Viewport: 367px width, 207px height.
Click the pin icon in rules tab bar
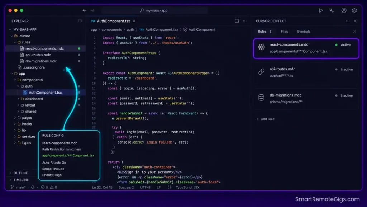coord(354,32)
